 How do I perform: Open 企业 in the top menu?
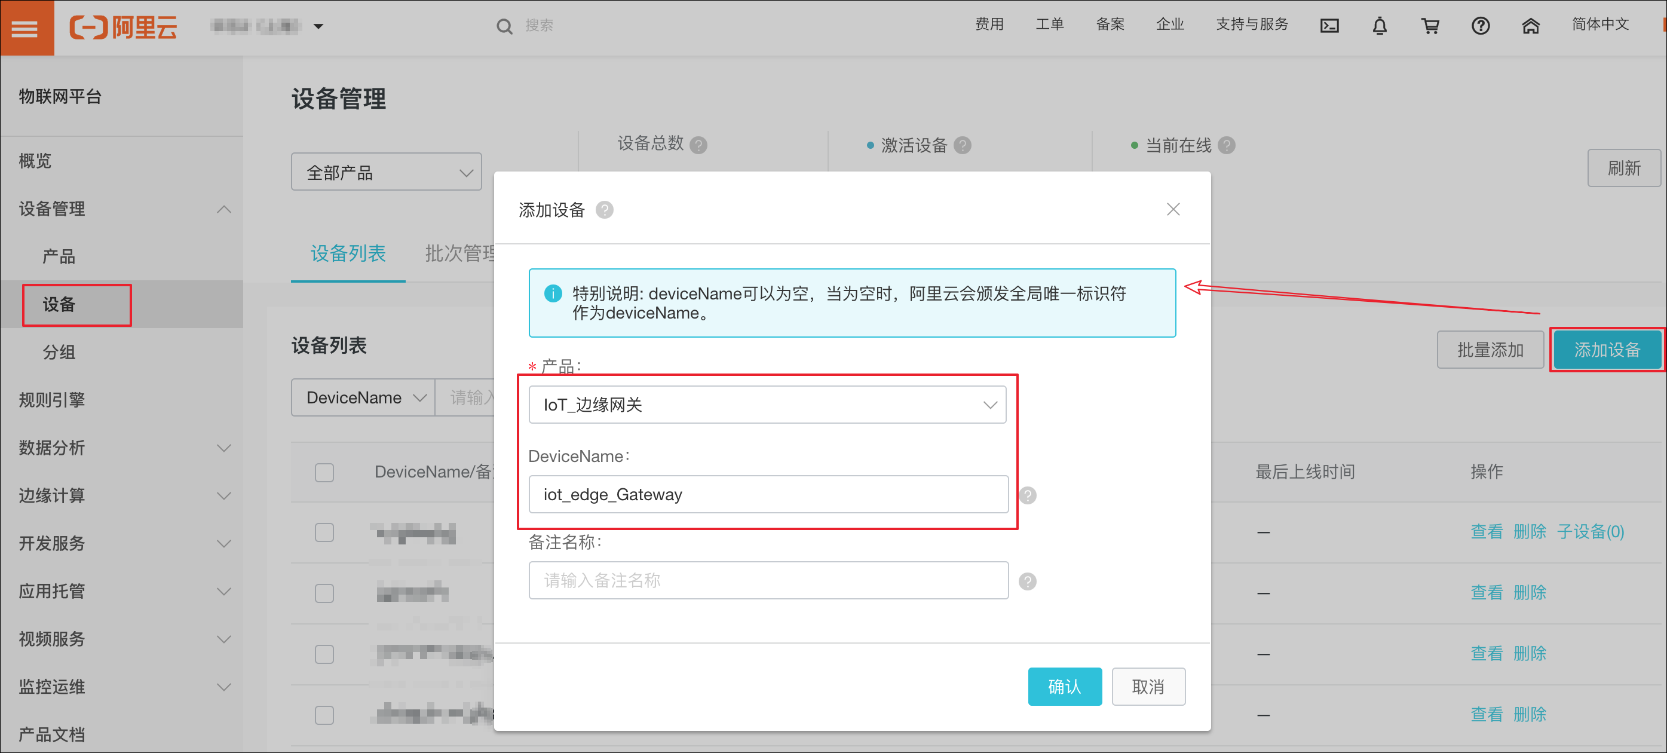pyautogui.click(x=1170, y=25)
